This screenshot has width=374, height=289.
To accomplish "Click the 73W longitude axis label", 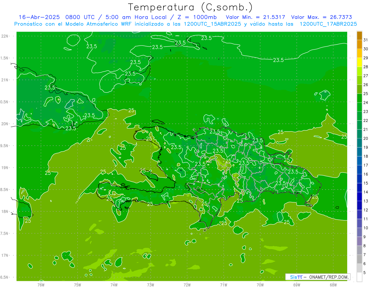I will [151, 285].
